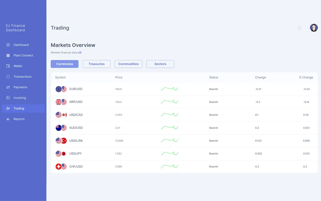Select the CHF/USD symbol label
321x201 pixels.
click(x=76, y=166)
